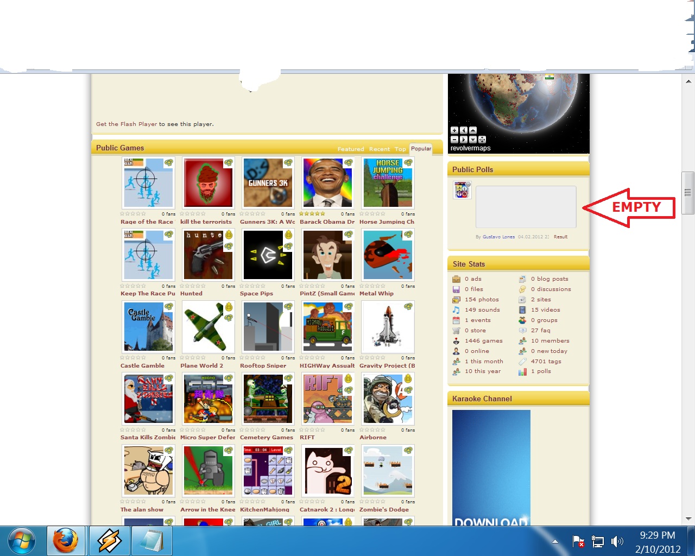Open the Barack Obama game thumbnail
The width and height of the screenshot is (695, 556).
click(328, 183)
